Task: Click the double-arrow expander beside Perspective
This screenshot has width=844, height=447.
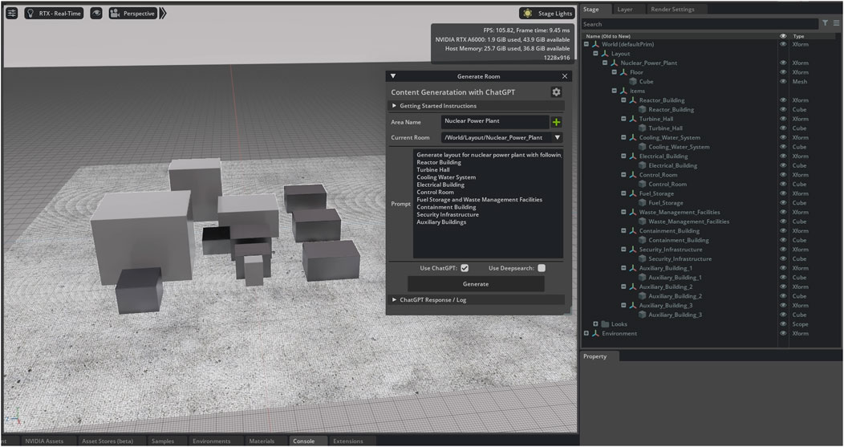Action: point(163,14)
